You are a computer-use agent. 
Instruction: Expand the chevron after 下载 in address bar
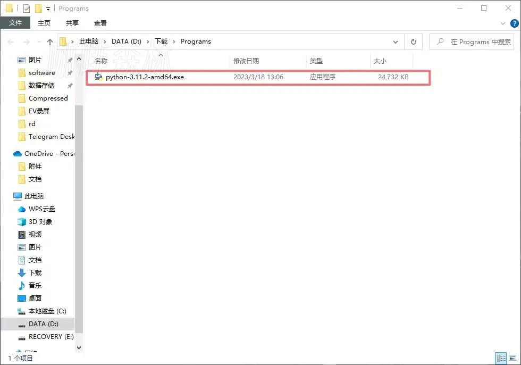(x=174, y=42)
